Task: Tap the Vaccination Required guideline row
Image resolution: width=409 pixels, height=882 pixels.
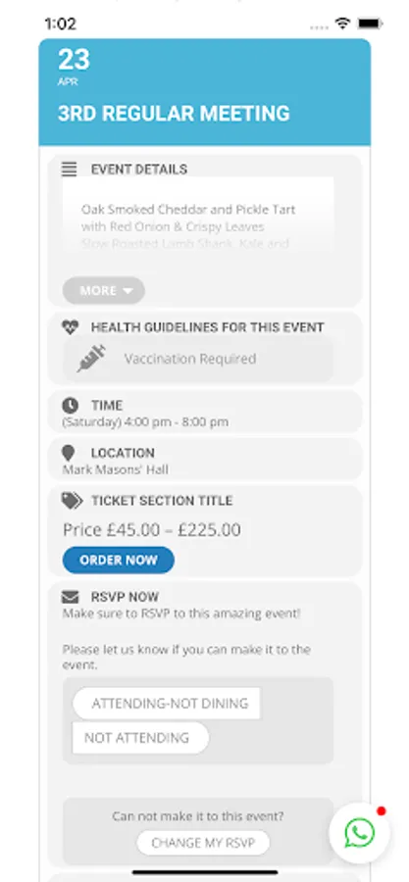Action: [x=198, y=359]
